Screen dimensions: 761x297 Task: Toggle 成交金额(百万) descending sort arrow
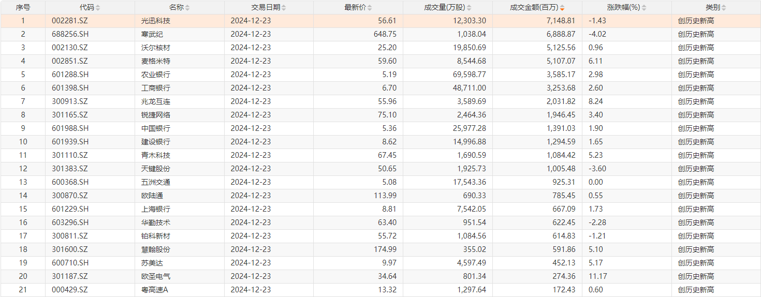pos(562,8)
